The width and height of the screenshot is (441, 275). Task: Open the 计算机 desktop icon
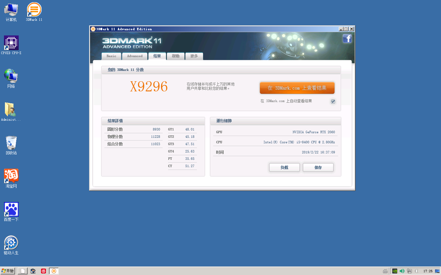[11, 12]
